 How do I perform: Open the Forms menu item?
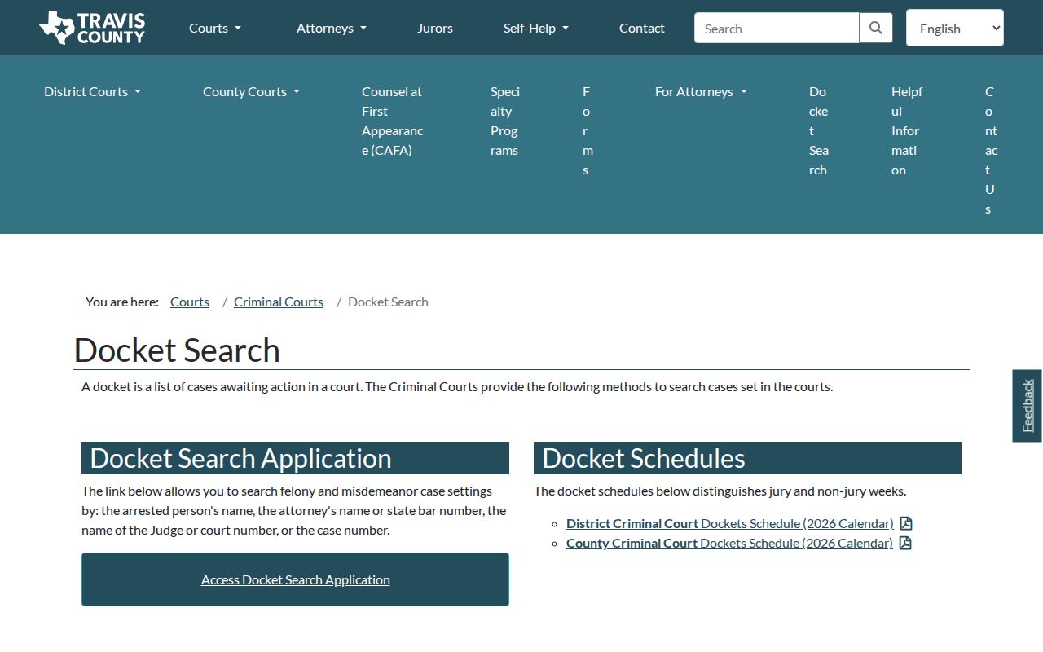click(x=588, y=130)
